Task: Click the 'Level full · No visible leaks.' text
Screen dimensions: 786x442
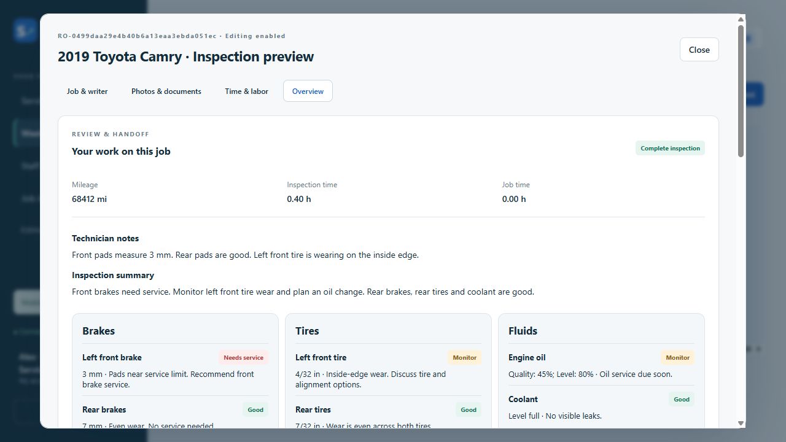Action: click(555, 416)
